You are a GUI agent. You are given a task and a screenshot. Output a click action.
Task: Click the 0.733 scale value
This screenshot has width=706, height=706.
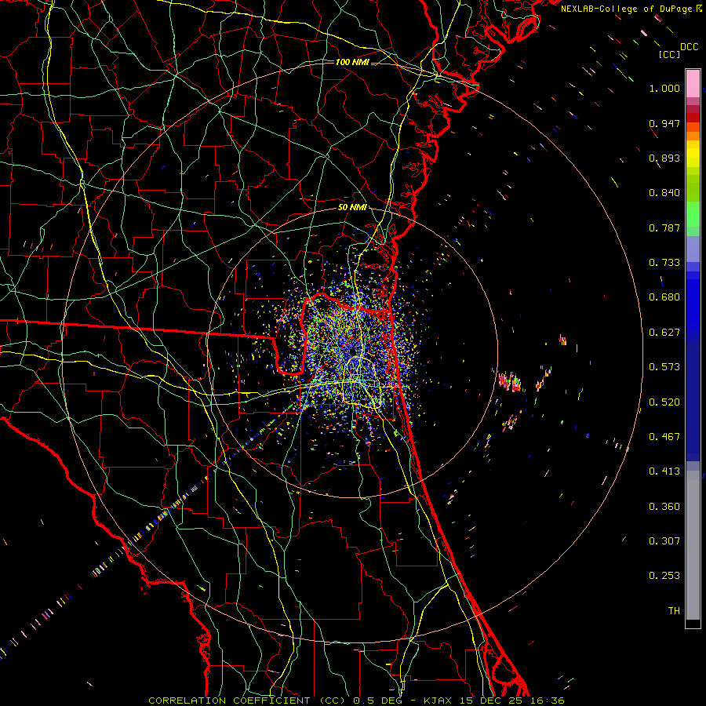(664, 263)
